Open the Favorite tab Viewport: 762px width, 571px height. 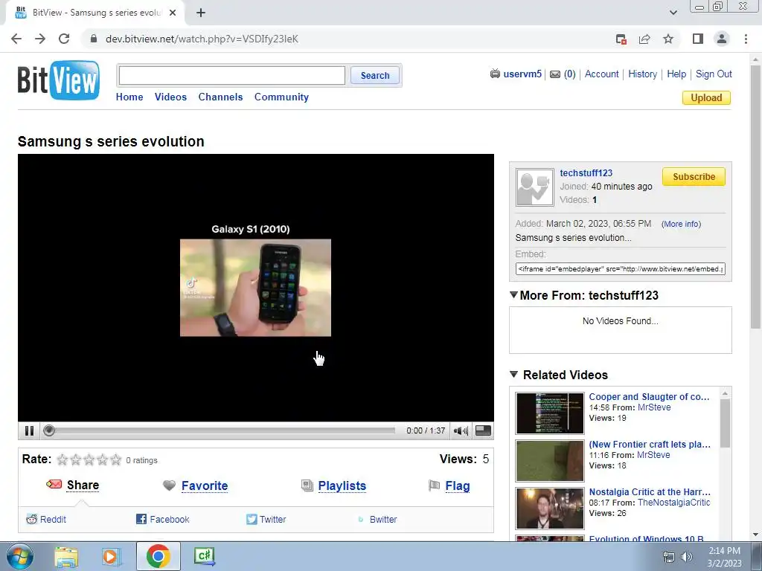205,485
